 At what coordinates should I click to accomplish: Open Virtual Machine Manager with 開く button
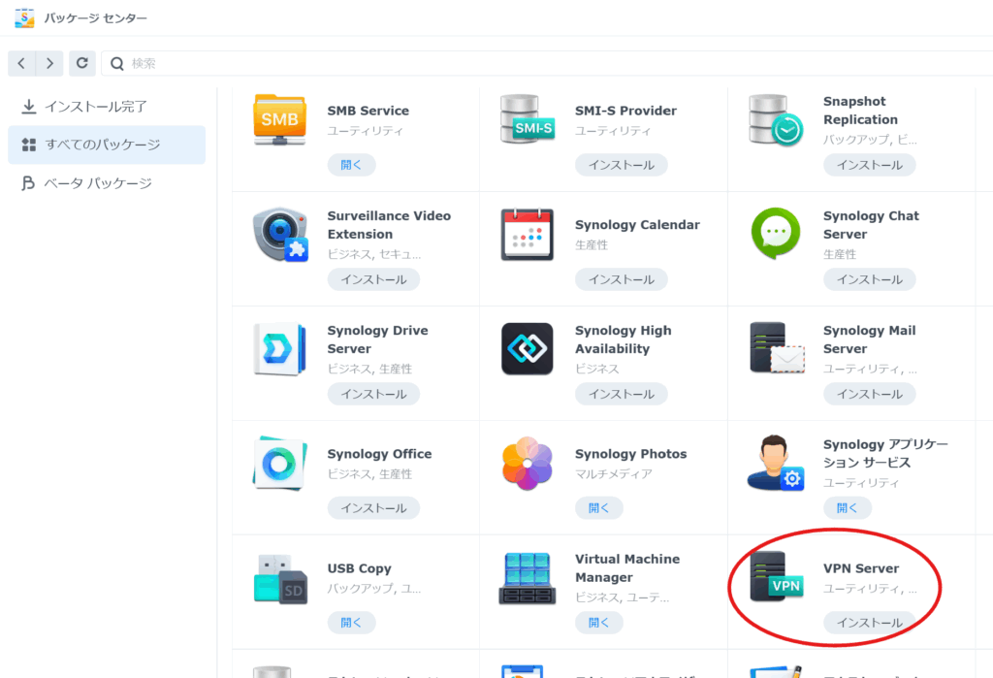click(x=599, y=623)
